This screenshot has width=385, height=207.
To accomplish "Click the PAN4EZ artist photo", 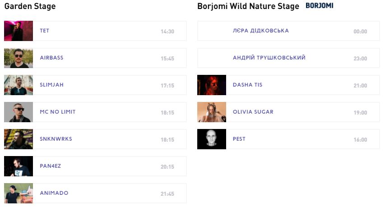I will tap(19, 166).
